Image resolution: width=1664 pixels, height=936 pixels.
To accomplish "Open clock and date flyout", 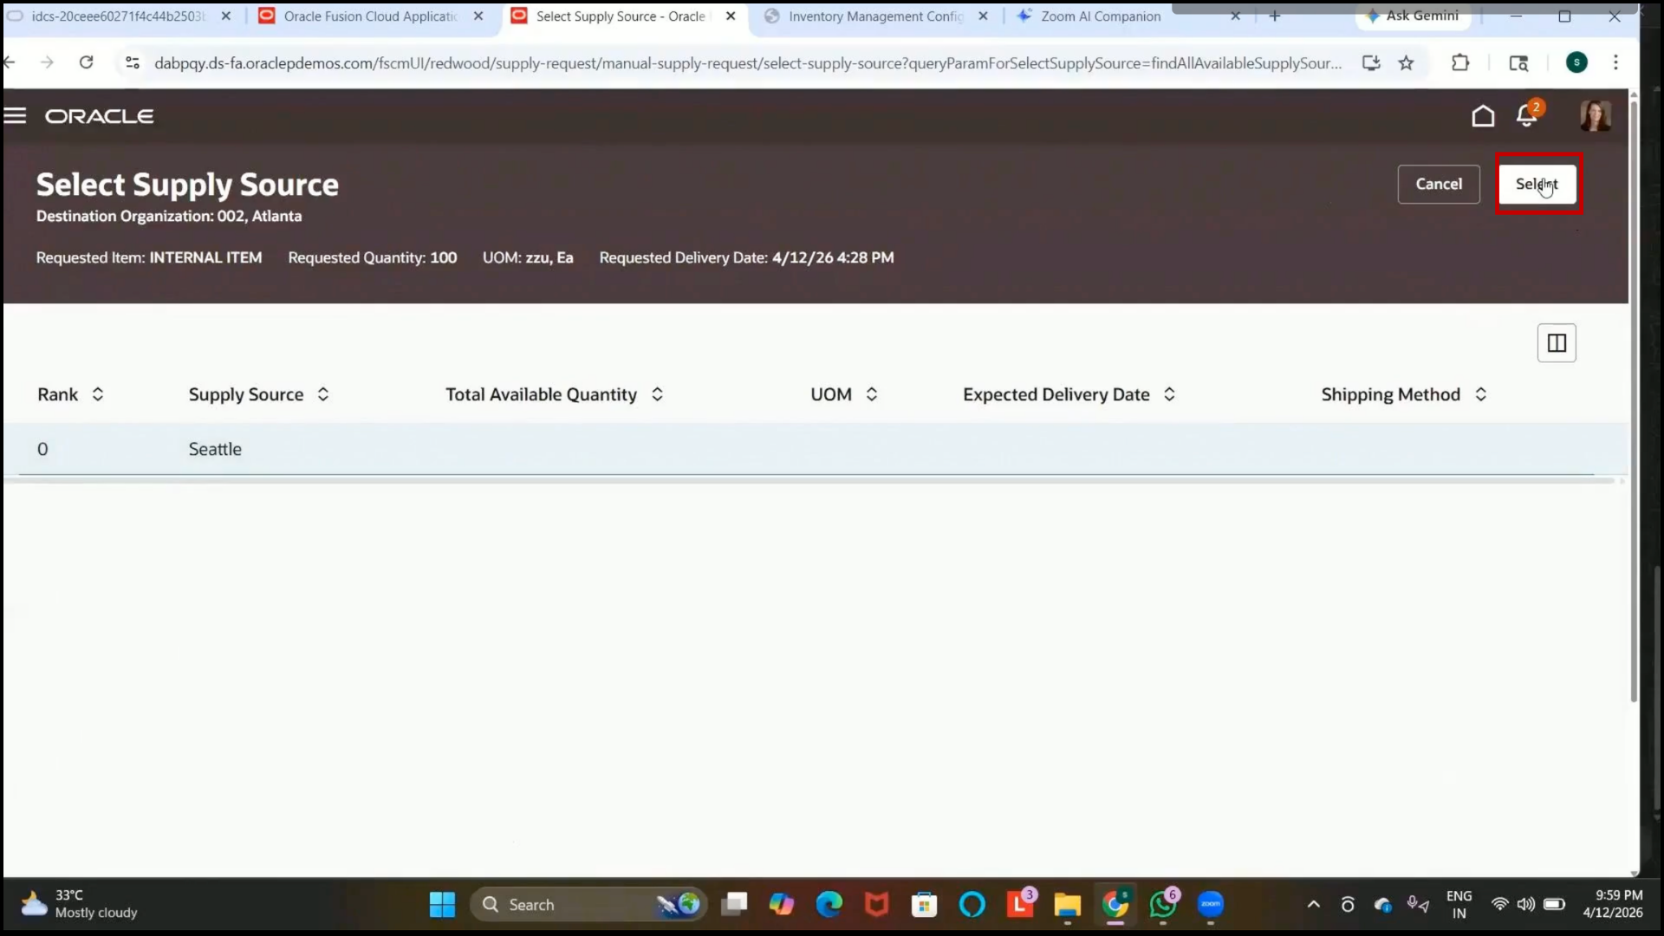I will 1613,905.
